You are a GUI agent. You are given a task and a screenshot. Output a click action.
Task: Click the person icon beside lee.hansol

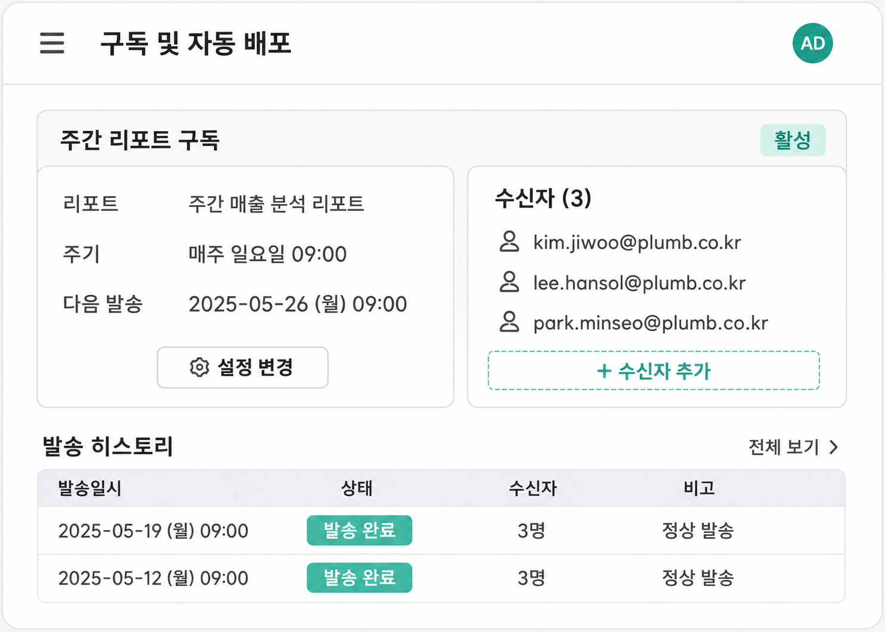(509, 282)
